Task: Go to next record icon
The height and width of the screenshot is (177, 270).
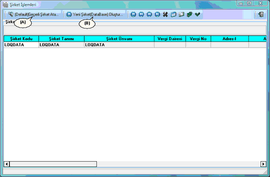Action: click(x=149, y=14)
